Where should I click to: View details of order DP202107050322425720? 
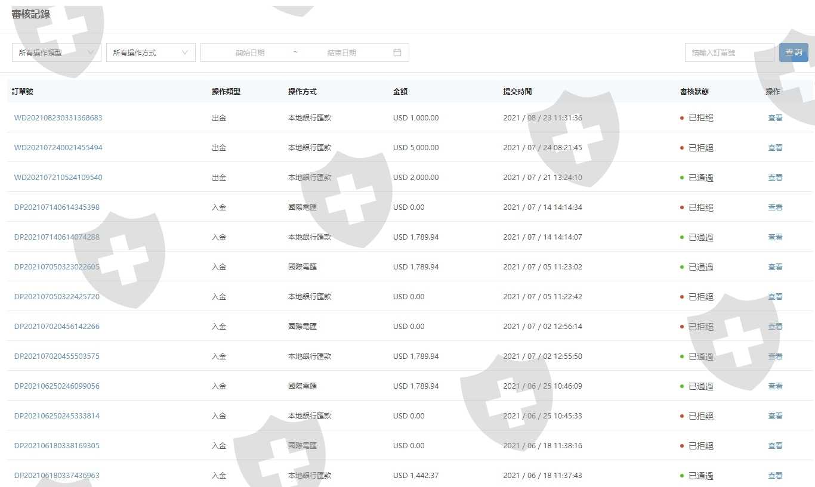tap(775, 297)
